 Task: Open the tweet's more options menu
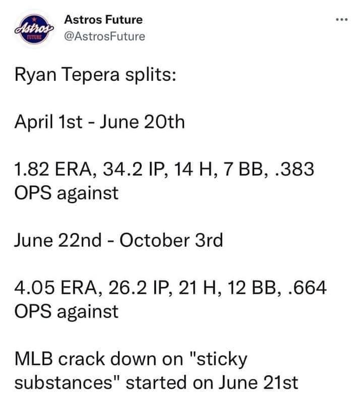[x=341, y=21]
